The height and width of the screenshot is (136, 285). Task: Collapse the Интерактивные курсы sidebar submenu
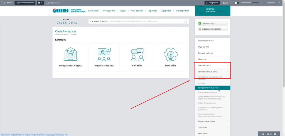[228, 72]
